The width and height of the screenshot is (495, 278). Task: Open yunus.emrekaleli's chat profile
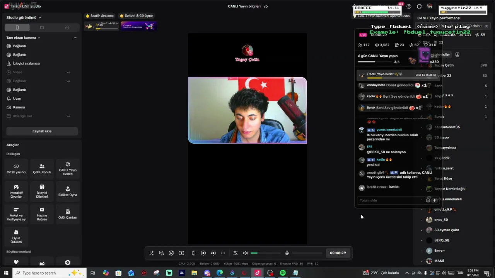pyautogui.click(x=389, y=130)
